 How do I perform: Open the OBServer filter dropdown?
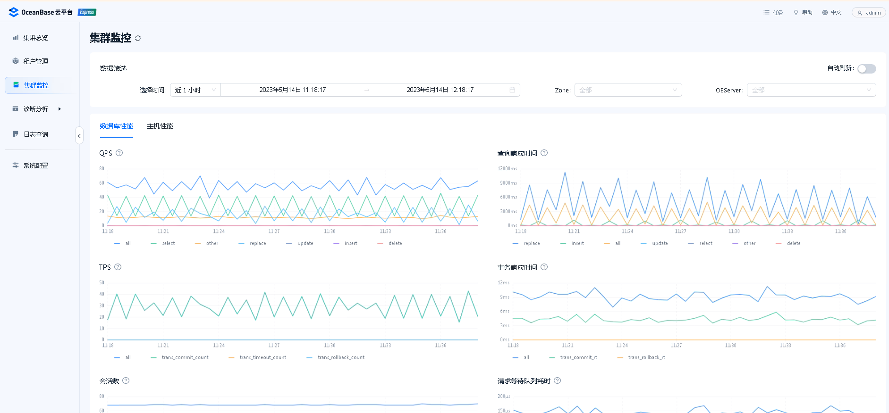click(811, 90)
